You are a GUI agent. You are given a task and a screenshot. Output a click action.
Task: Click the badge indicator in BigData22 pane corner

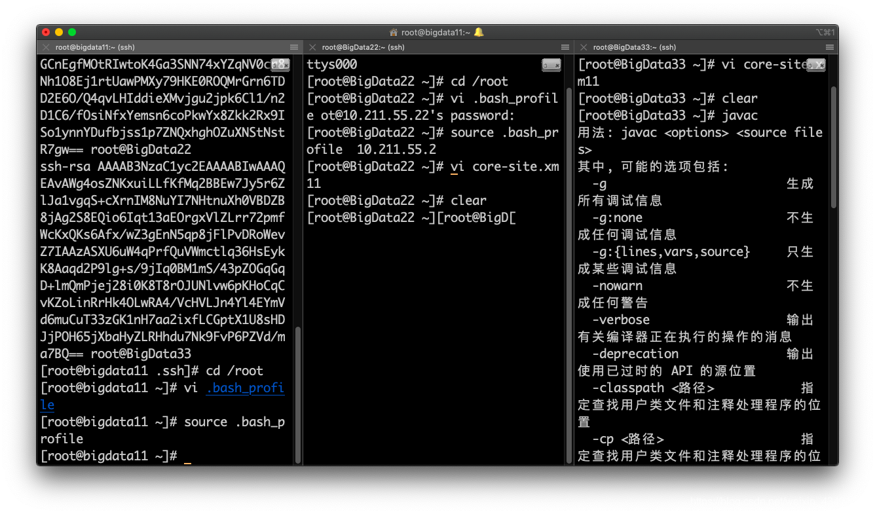tap(551, 64)
